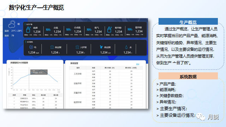Click the WeChat logo beside 月說

pos(201,117)
